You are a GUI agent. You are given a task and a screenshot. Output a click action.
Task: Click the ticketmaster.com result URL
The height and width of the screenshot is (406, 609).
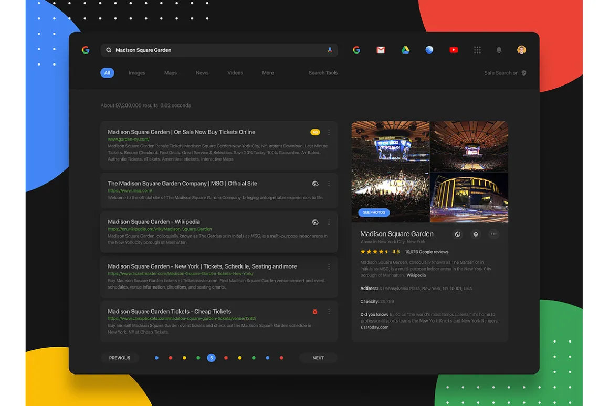tap(180, 274)
